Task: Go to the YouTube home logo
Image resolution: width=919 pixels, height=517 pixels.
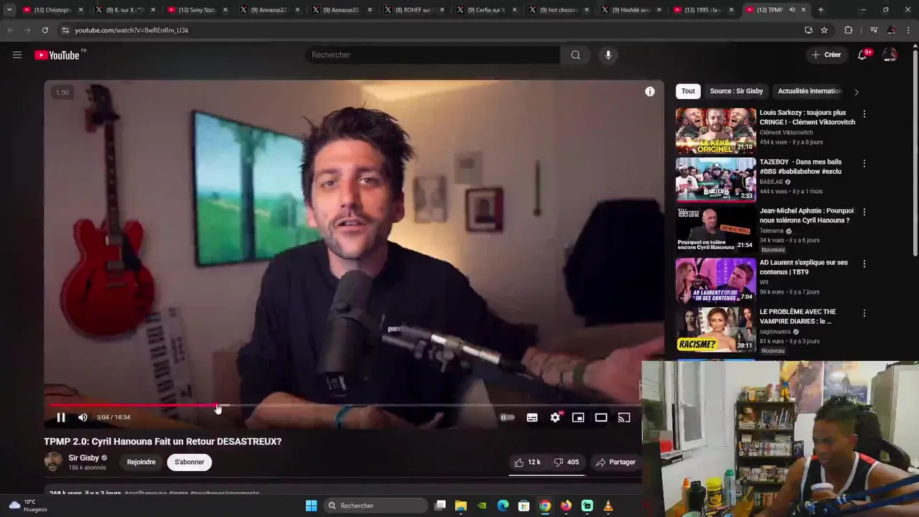Action: click(57, 55)
